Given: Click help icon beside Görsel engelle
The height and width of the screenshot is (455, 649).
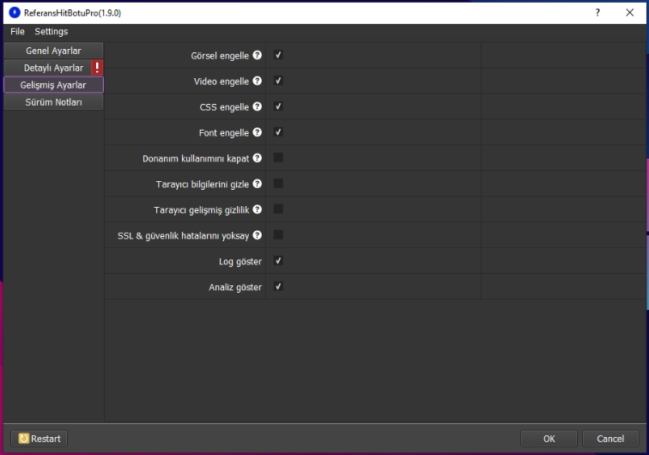Looking at the screenshot, I should coord(257,56).
